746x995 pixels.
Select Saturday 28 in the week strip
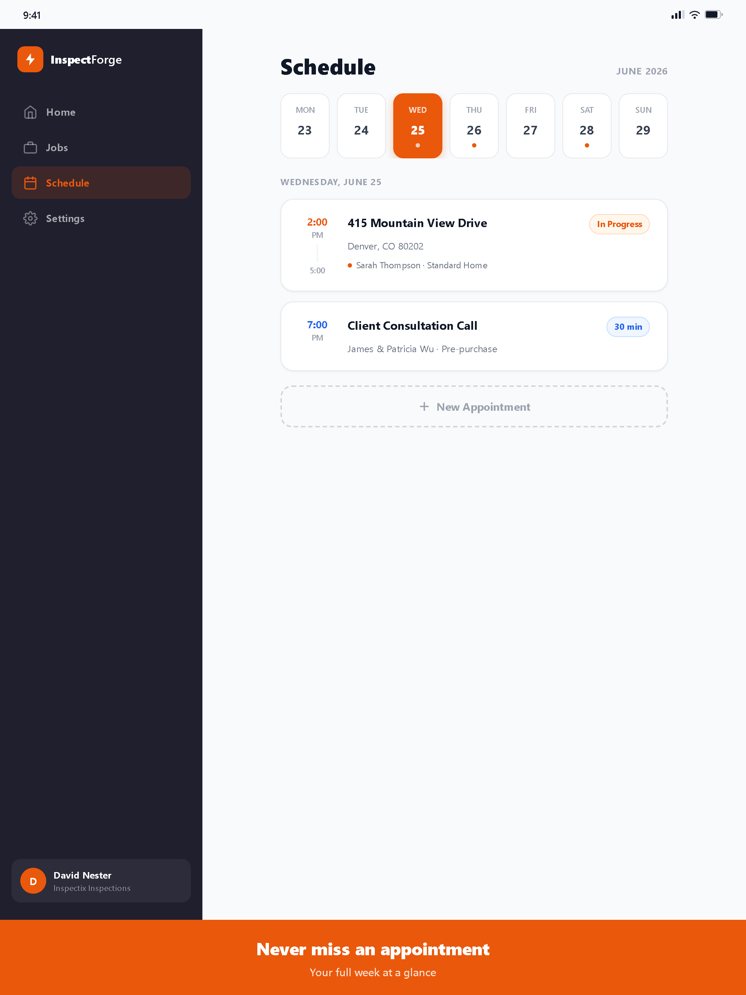[587, 126]
